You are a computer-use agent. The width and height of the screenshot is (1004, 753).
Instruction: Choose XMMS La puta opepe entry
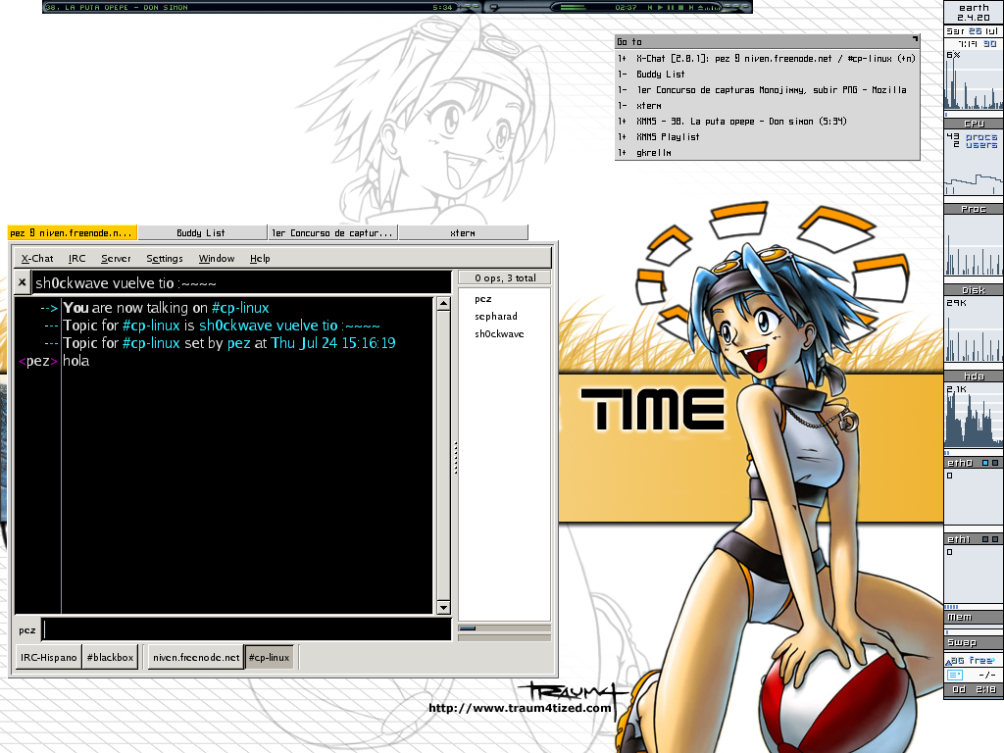(x=767, y=121)
